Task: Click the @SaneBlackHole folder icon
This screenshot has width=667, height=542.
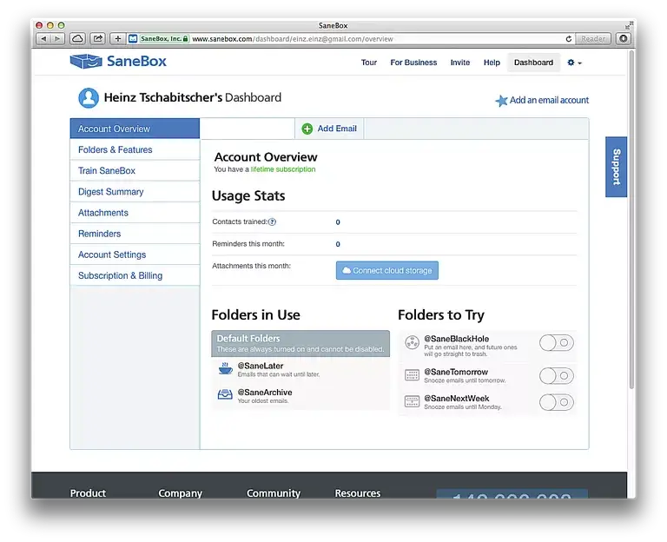Action: (x=412, y=342)
